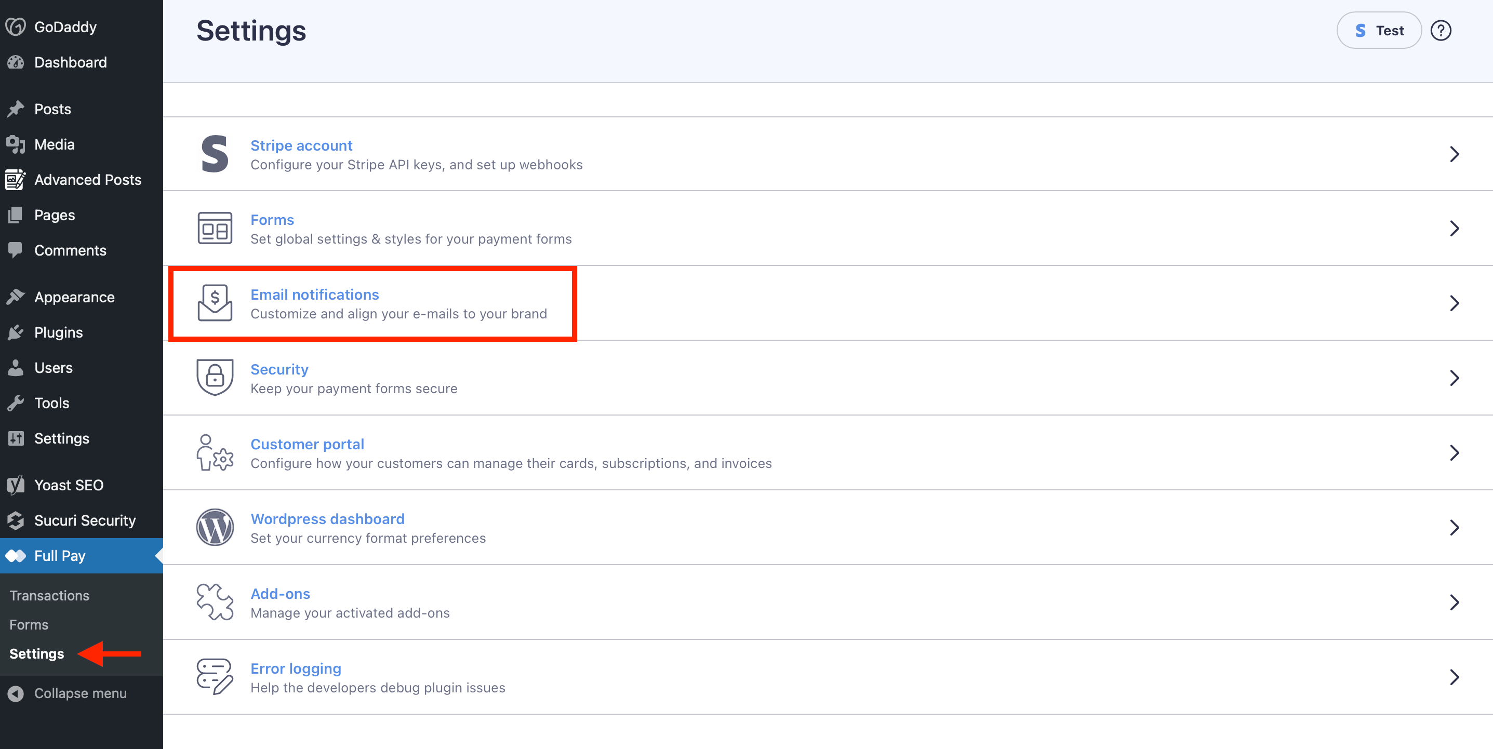Screen dimensions: 1493x749
Task: Collapse the sidebar menu
Action: click(x=80, y=693)
